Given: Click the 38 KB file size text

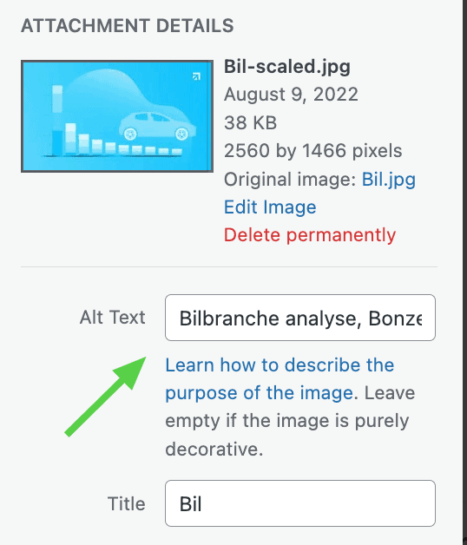Looking at the screenshot, I should (x=250, y=122).
